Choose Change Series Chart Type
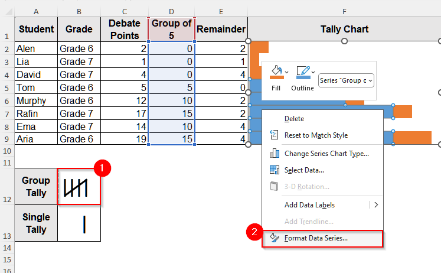 point(326,154)
